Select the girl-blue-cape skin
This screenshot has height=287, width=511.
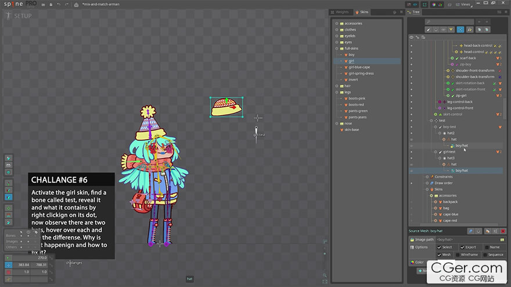point(359,67)
